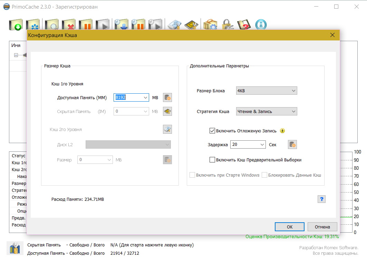Click the pause cache task toolbar icon
The width and height of the screenshot is (367, 262).
tap(86, 25)
